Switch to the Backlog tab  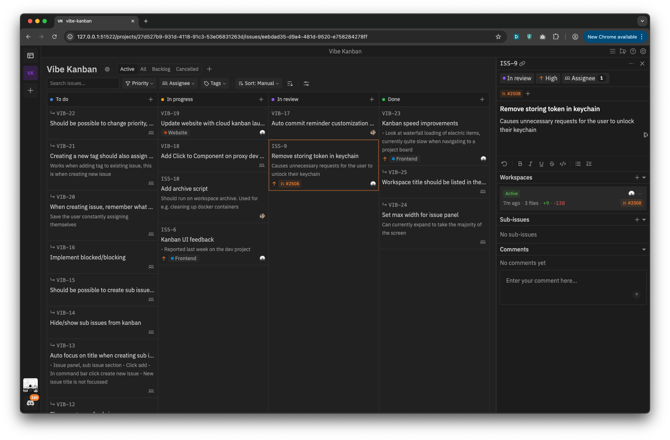click(x=161, y=69)
